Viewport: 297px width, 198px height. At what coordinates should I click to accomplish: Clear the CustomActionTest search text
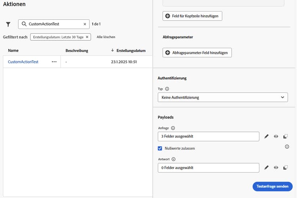[85, 24]
